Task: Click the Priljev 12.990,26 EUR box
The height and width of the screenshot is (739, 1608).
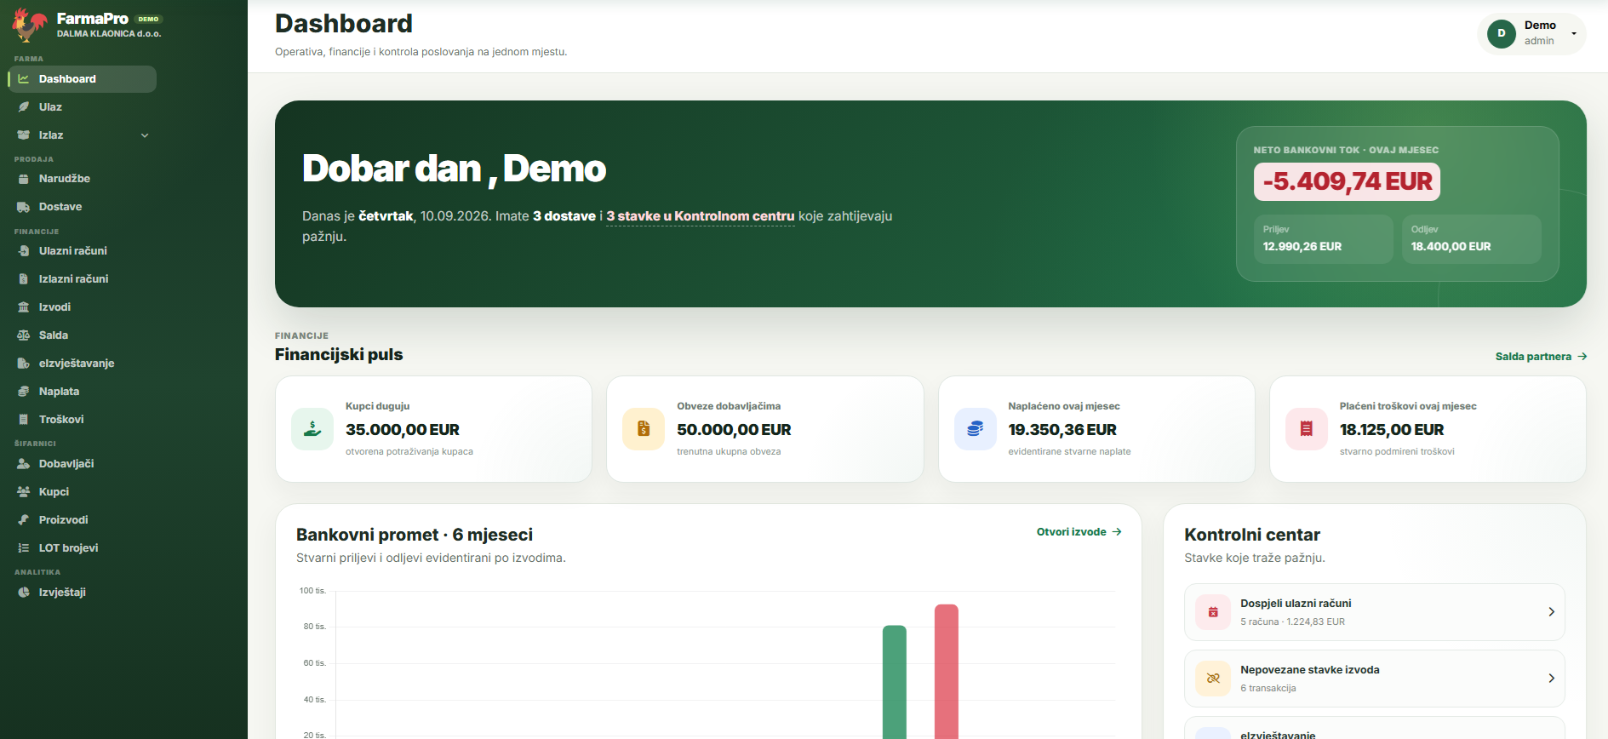Action: (x=1323, y=238)
